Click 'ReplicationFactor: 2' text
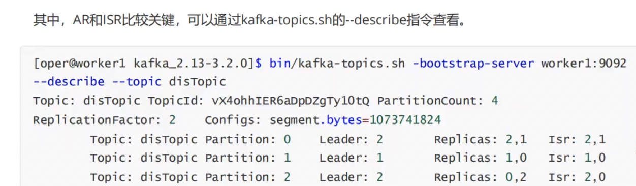Image resolution: width=636 pixels, height=186 pixels. (104, 120)
